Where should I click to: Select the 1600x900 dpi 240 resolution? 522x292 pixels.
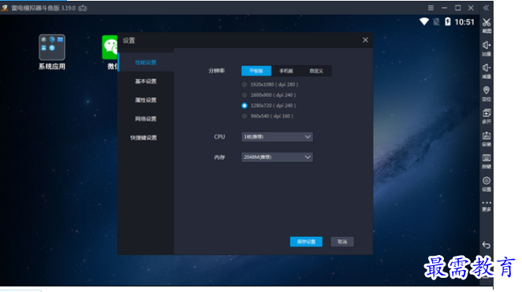(269, 95)
